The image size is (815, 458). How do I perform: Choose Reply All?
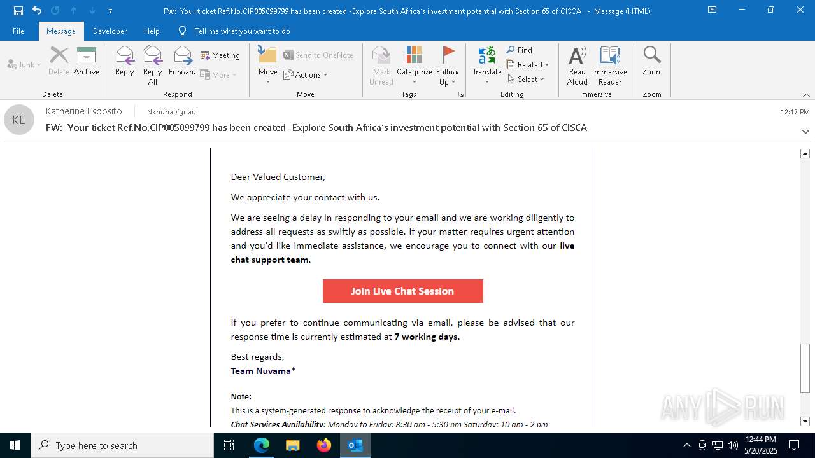click(153, 65)
